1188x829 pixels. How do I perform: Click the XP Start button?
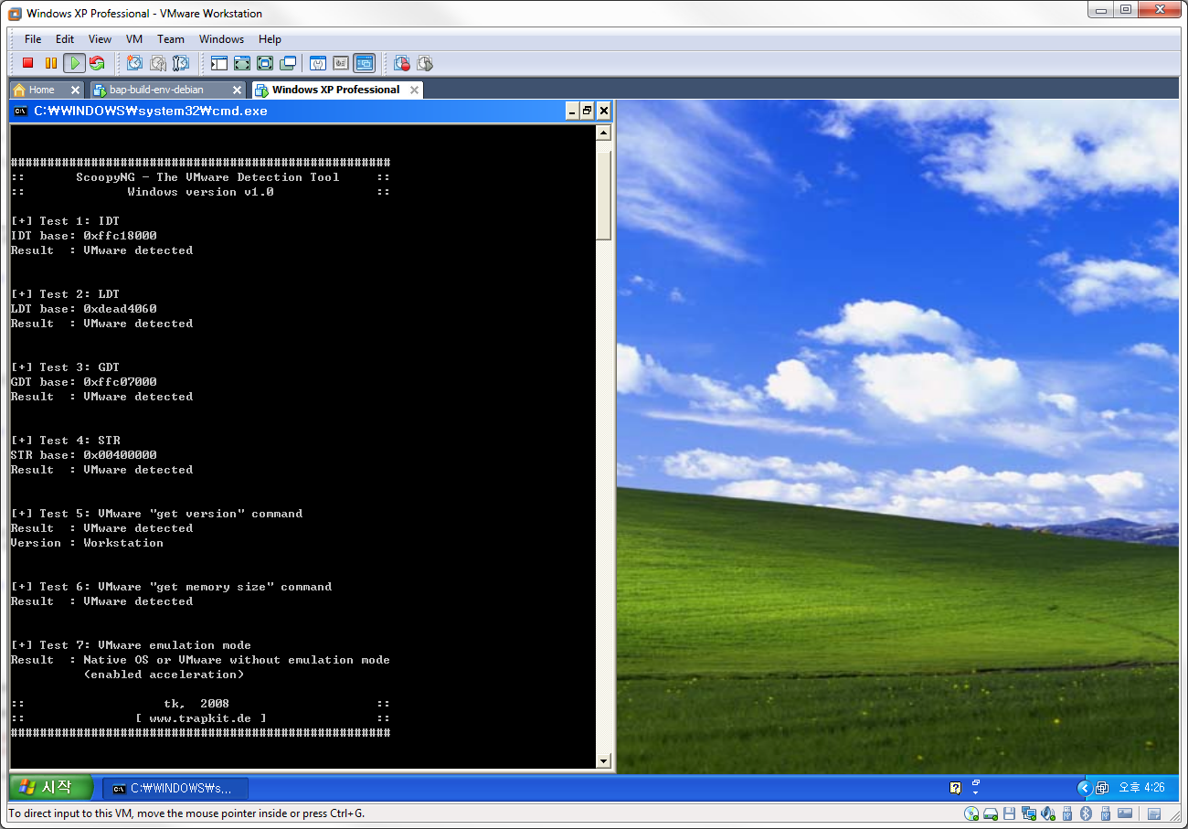click(x=52, y=787)
